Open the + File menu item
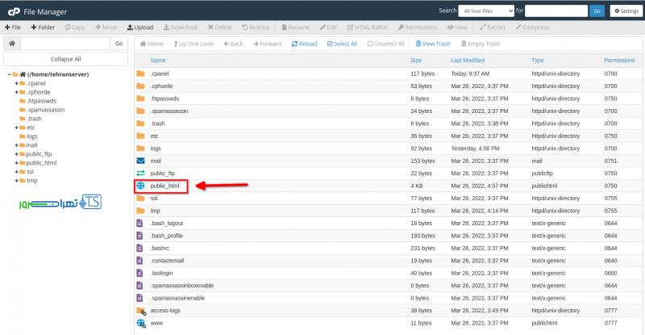Viewport: 645px width, 335px height. click(x=13, y=27)
